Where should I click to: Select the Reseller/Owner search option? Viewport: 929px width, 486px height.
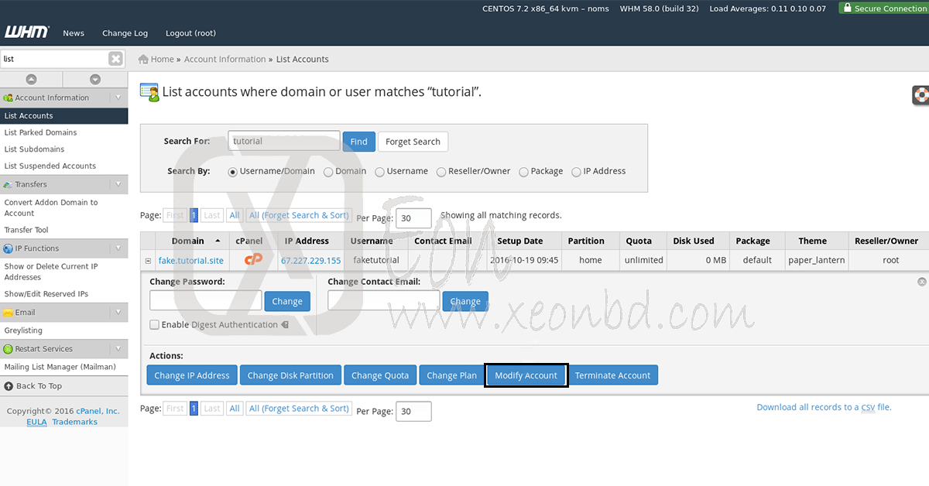tap(441, 172)
